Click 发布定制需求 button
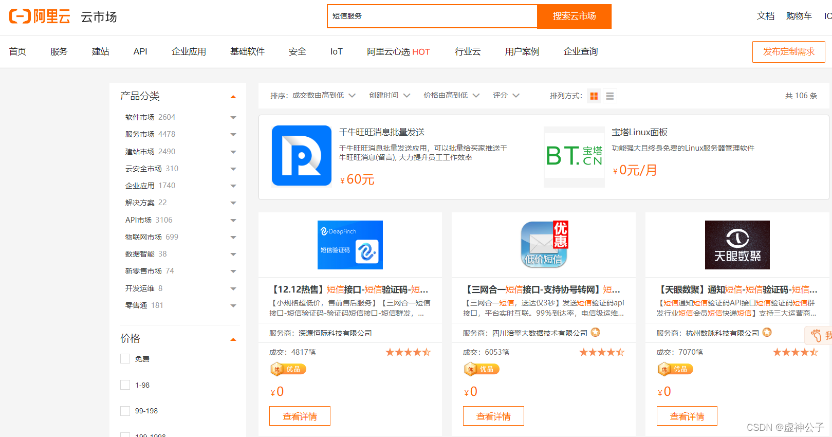 788,52
